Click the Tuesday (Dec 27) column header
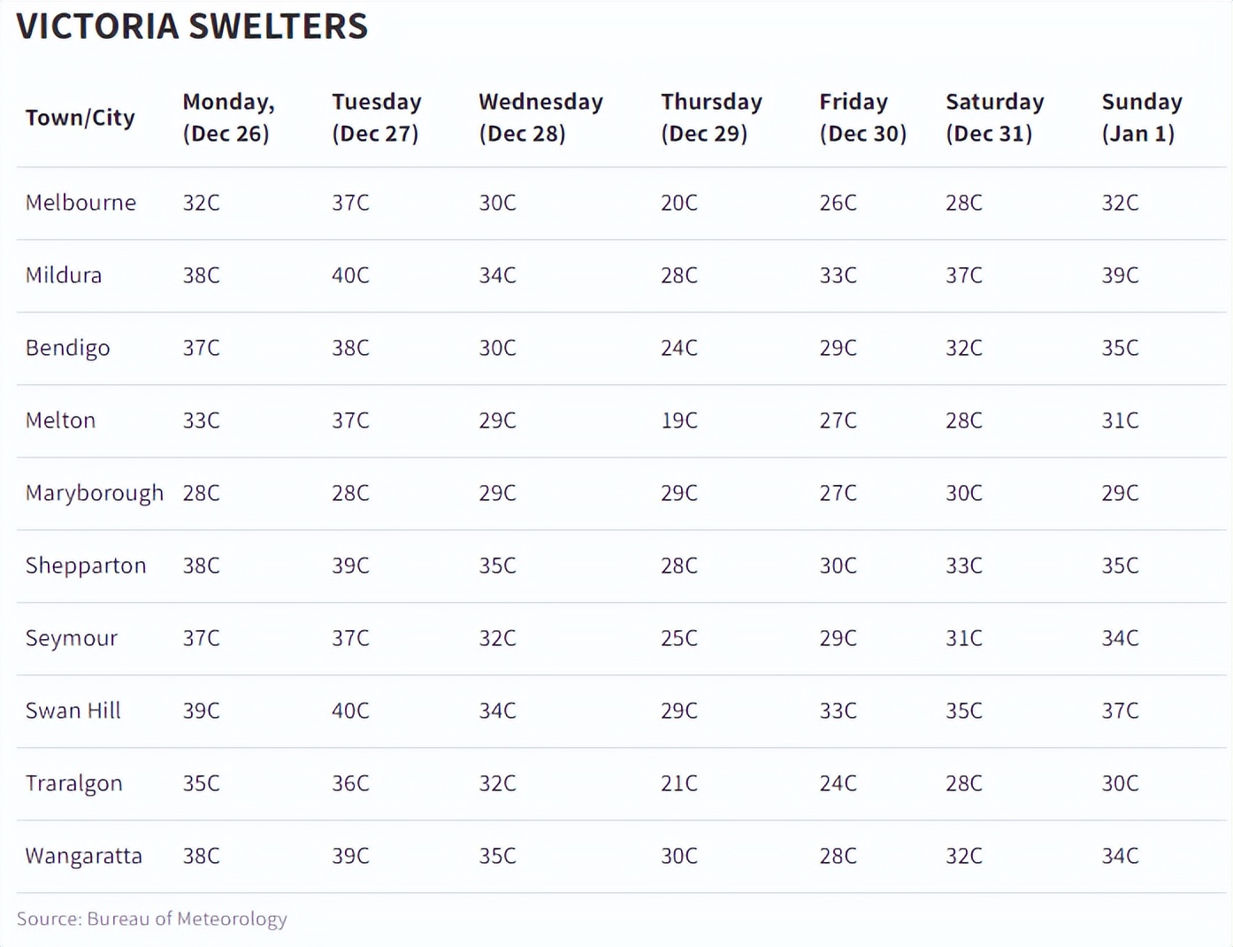 pos(376,118)
